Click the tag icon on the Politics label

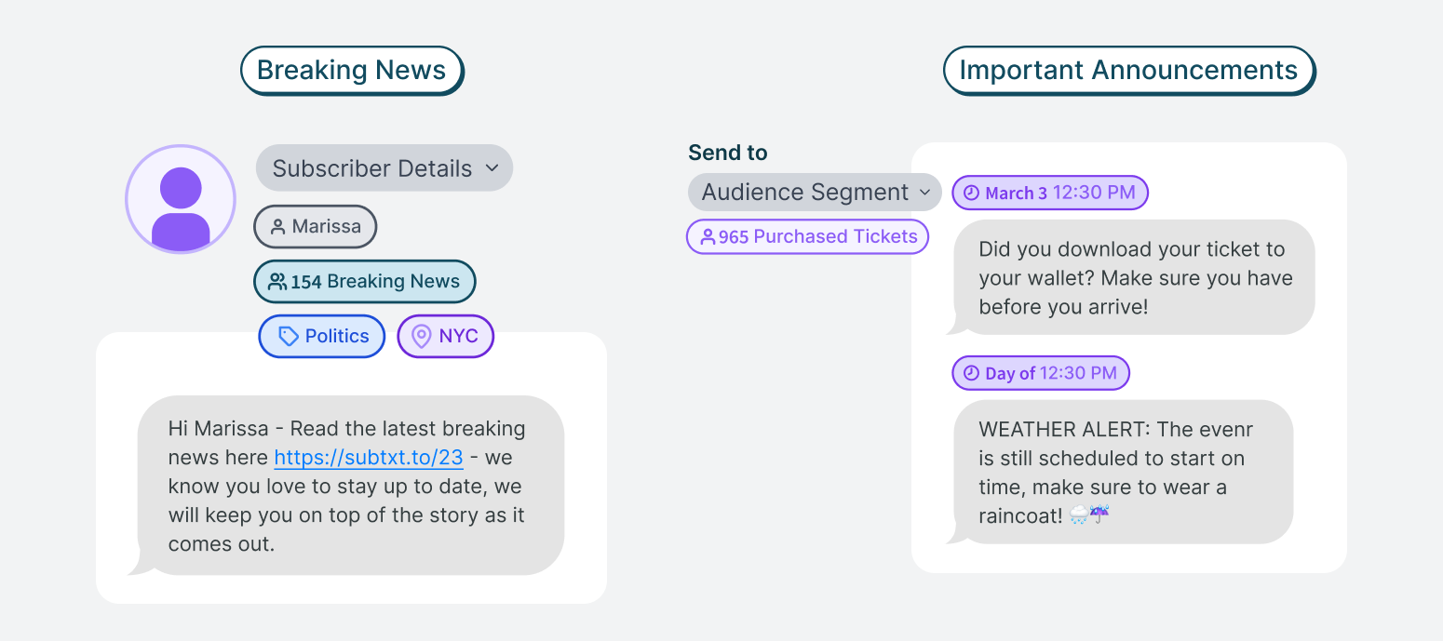(x=287, y=336)
